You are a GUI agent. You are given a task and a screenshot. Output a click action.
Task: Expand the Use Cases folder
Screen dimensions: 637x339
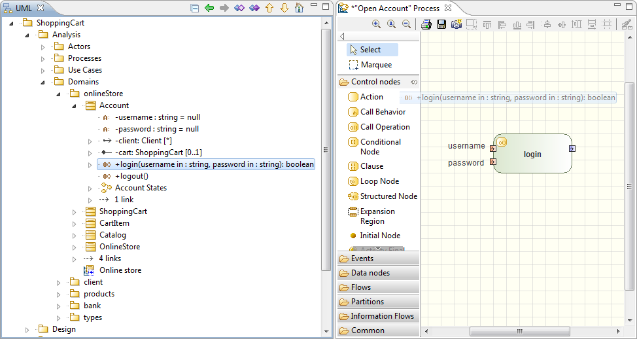pyautogui.click(x=43, y=71)
